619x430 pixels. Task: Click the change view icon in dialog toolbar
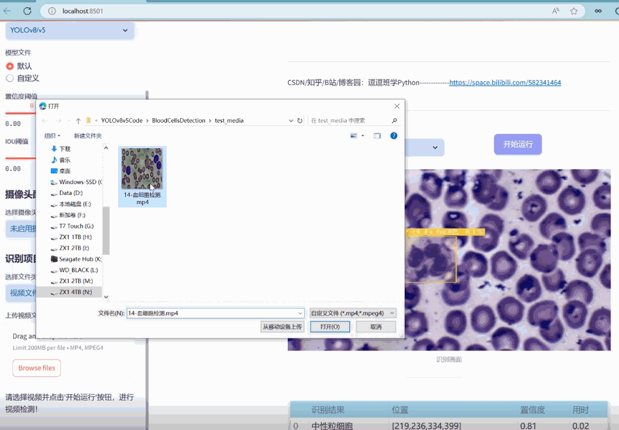[354, 136]
